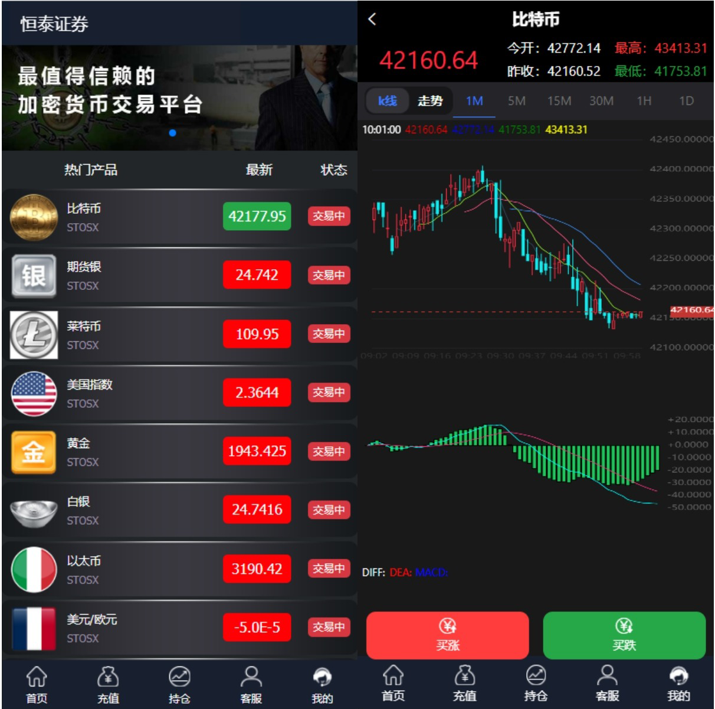The width and height of the screenshot is (715, 709).
Task: Click the banner carousel indicator dot
Action: tap(172, 133)
